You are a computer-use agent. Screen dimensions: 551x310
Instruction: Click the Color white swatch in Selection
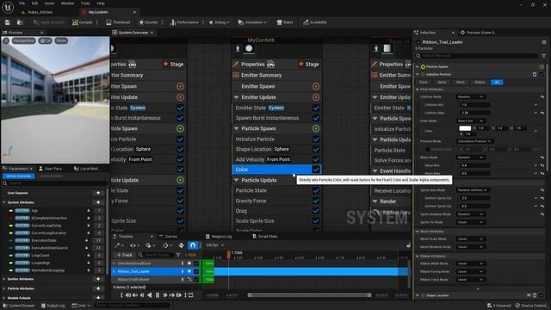tap(465, 128)
